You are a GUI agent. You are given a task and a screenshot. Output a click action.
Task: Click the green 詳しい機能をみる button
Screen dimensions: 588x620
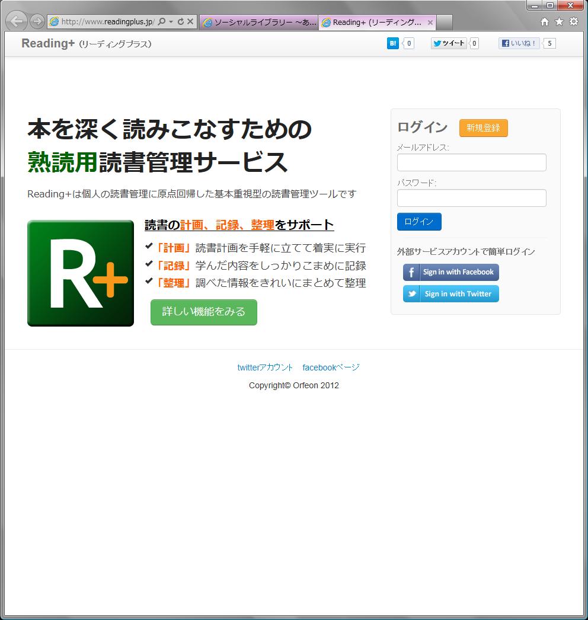[x=204, y=312]
